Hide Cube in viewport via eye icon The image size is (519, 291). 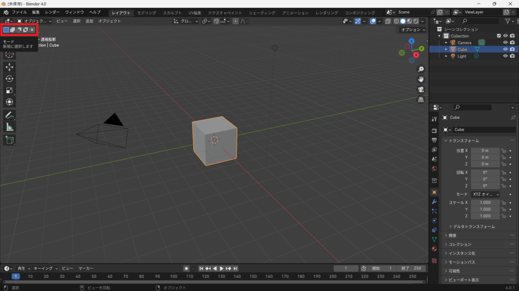[x=505, y=49]
